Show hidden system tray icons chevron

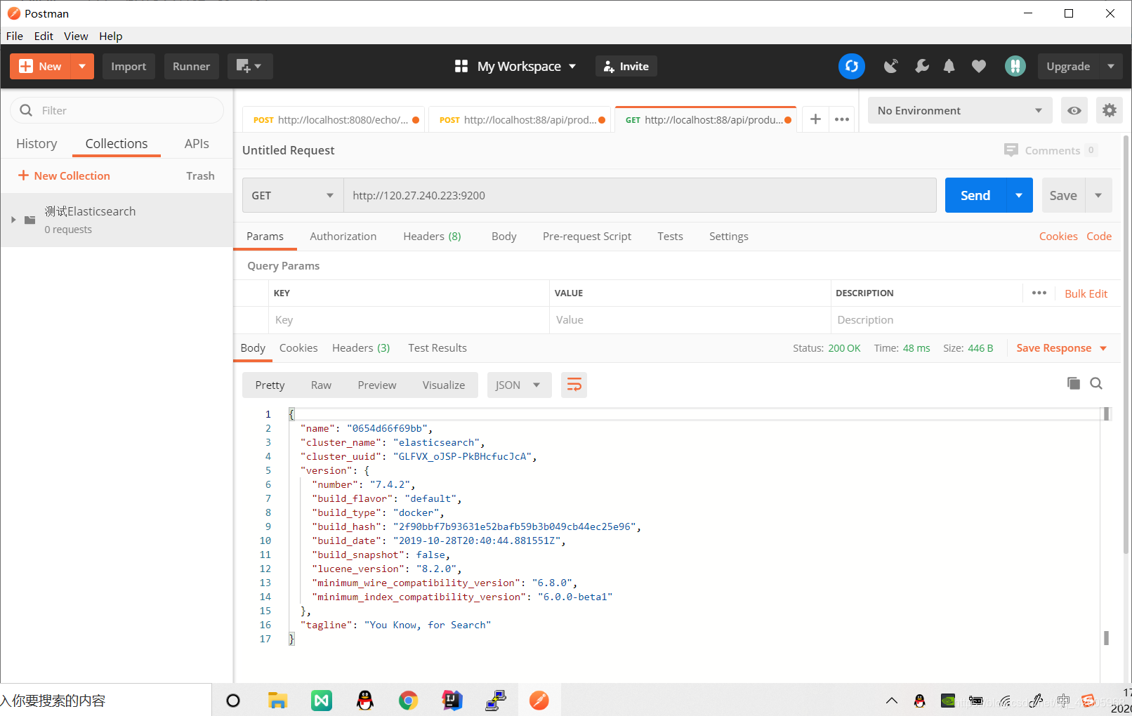pos(891,701)
